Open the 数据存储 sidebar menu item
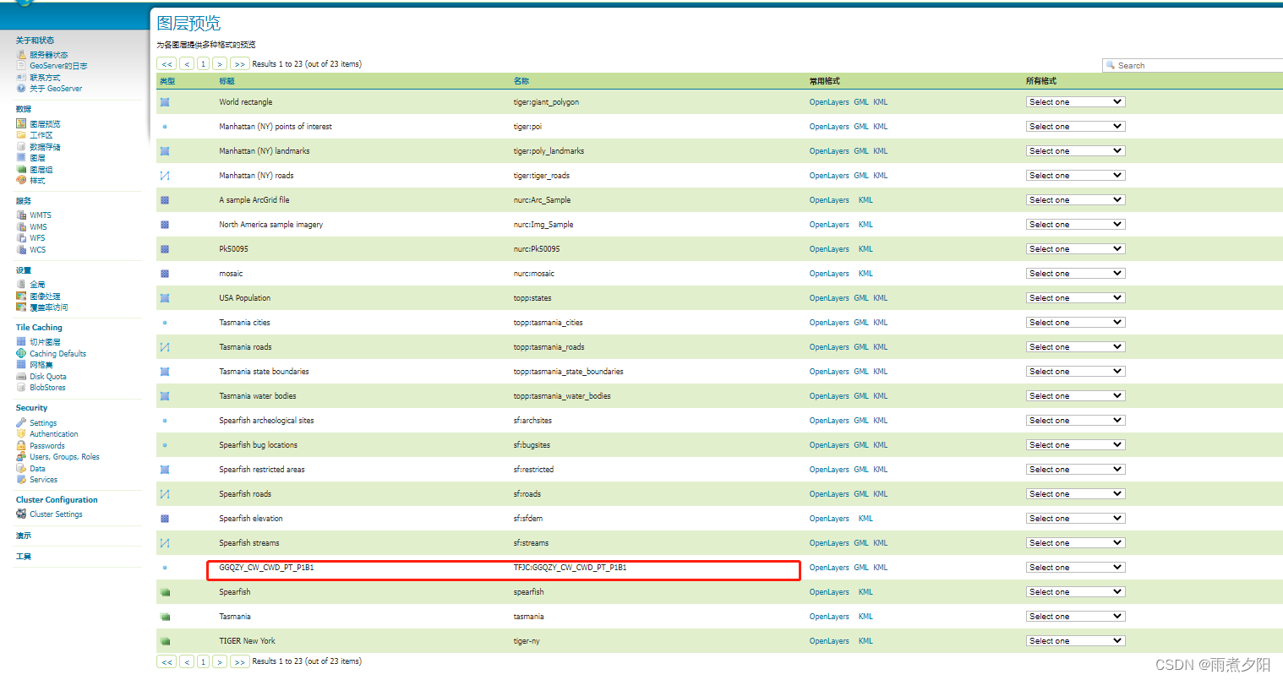Image resolution: width=1283 pixels, height=680 pixels. 45,147
